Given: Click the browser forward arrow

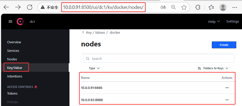Looking at the screenshot, I should tap(18, 7).
